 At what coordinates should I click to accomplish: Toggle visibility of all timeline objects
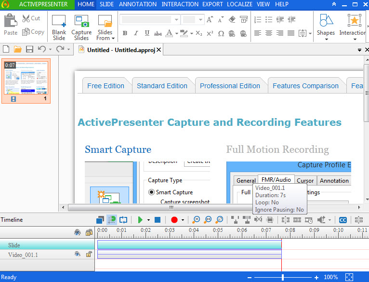(x=78, y=232)
